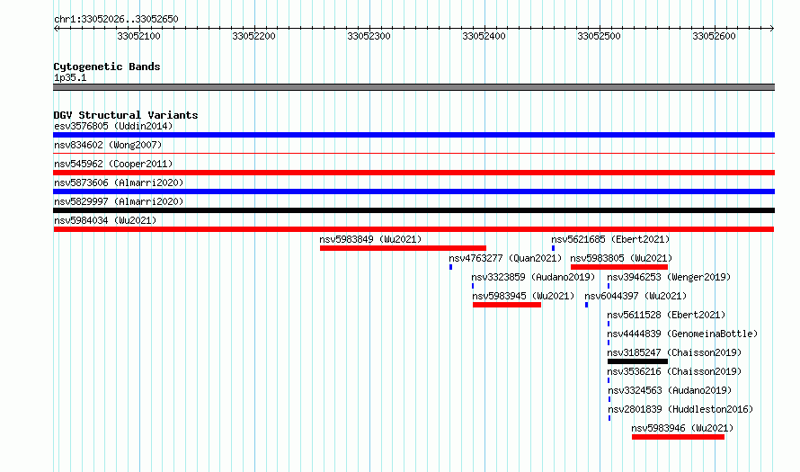Click nsv5621685 (Ebert2021) label
Viewport: 800px width, 472px height.
pyautogui.click(x=610, y=239)
